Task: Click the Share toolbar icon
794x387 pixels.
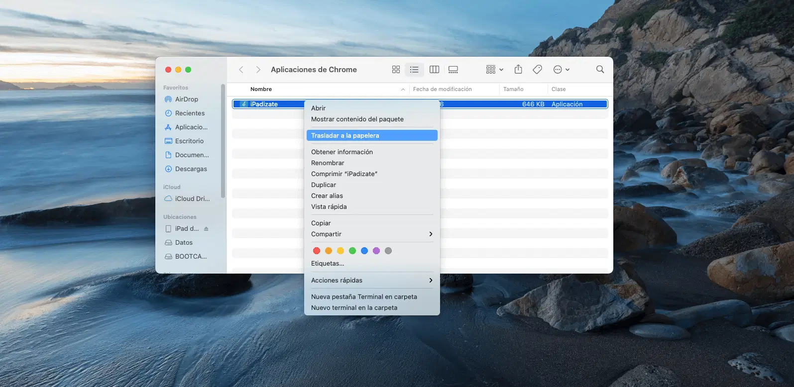Action: click(x=518, y=70)
